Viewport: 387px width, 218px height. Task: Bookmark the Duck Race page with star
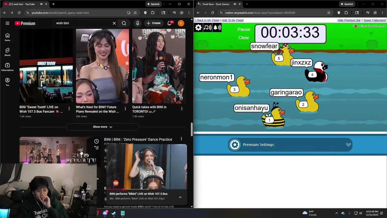click(x=329, y=13)
